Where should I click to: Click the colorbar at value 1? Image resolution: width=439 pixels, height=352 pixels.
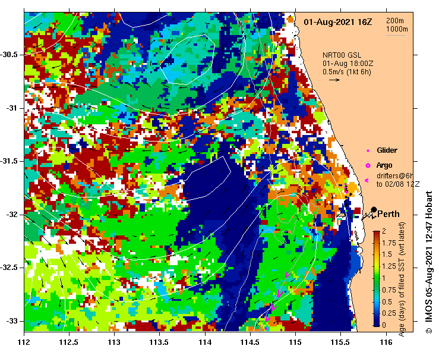click(377, 279)
